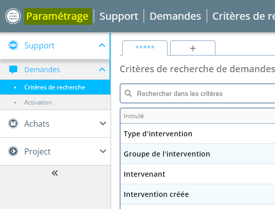The width and height of the screenshot is (275, 209).
Task: Click Demandes in the breadcrumb header
Action: (x=175, y=16)
